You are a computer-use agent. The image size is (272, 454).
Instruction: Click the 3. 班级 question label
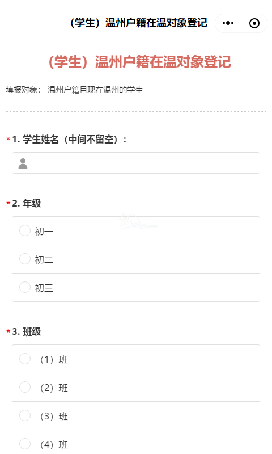[x=27, y=332]
